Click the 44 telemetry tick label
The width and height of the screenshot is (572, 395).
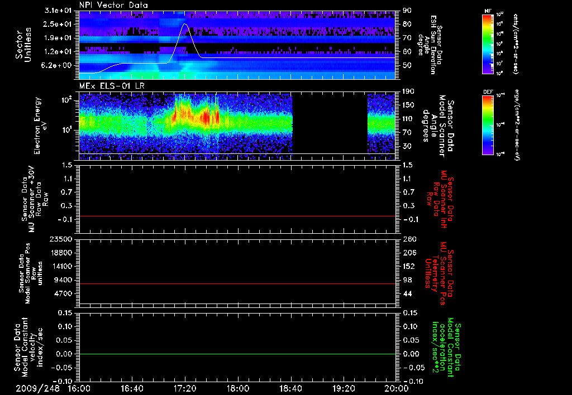tap(407, 293)
